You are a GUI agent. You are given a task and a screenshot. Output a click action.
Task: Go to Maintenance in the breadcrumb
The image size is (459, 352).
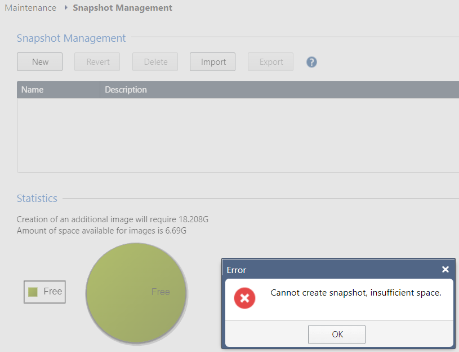[x=30, y=8]
